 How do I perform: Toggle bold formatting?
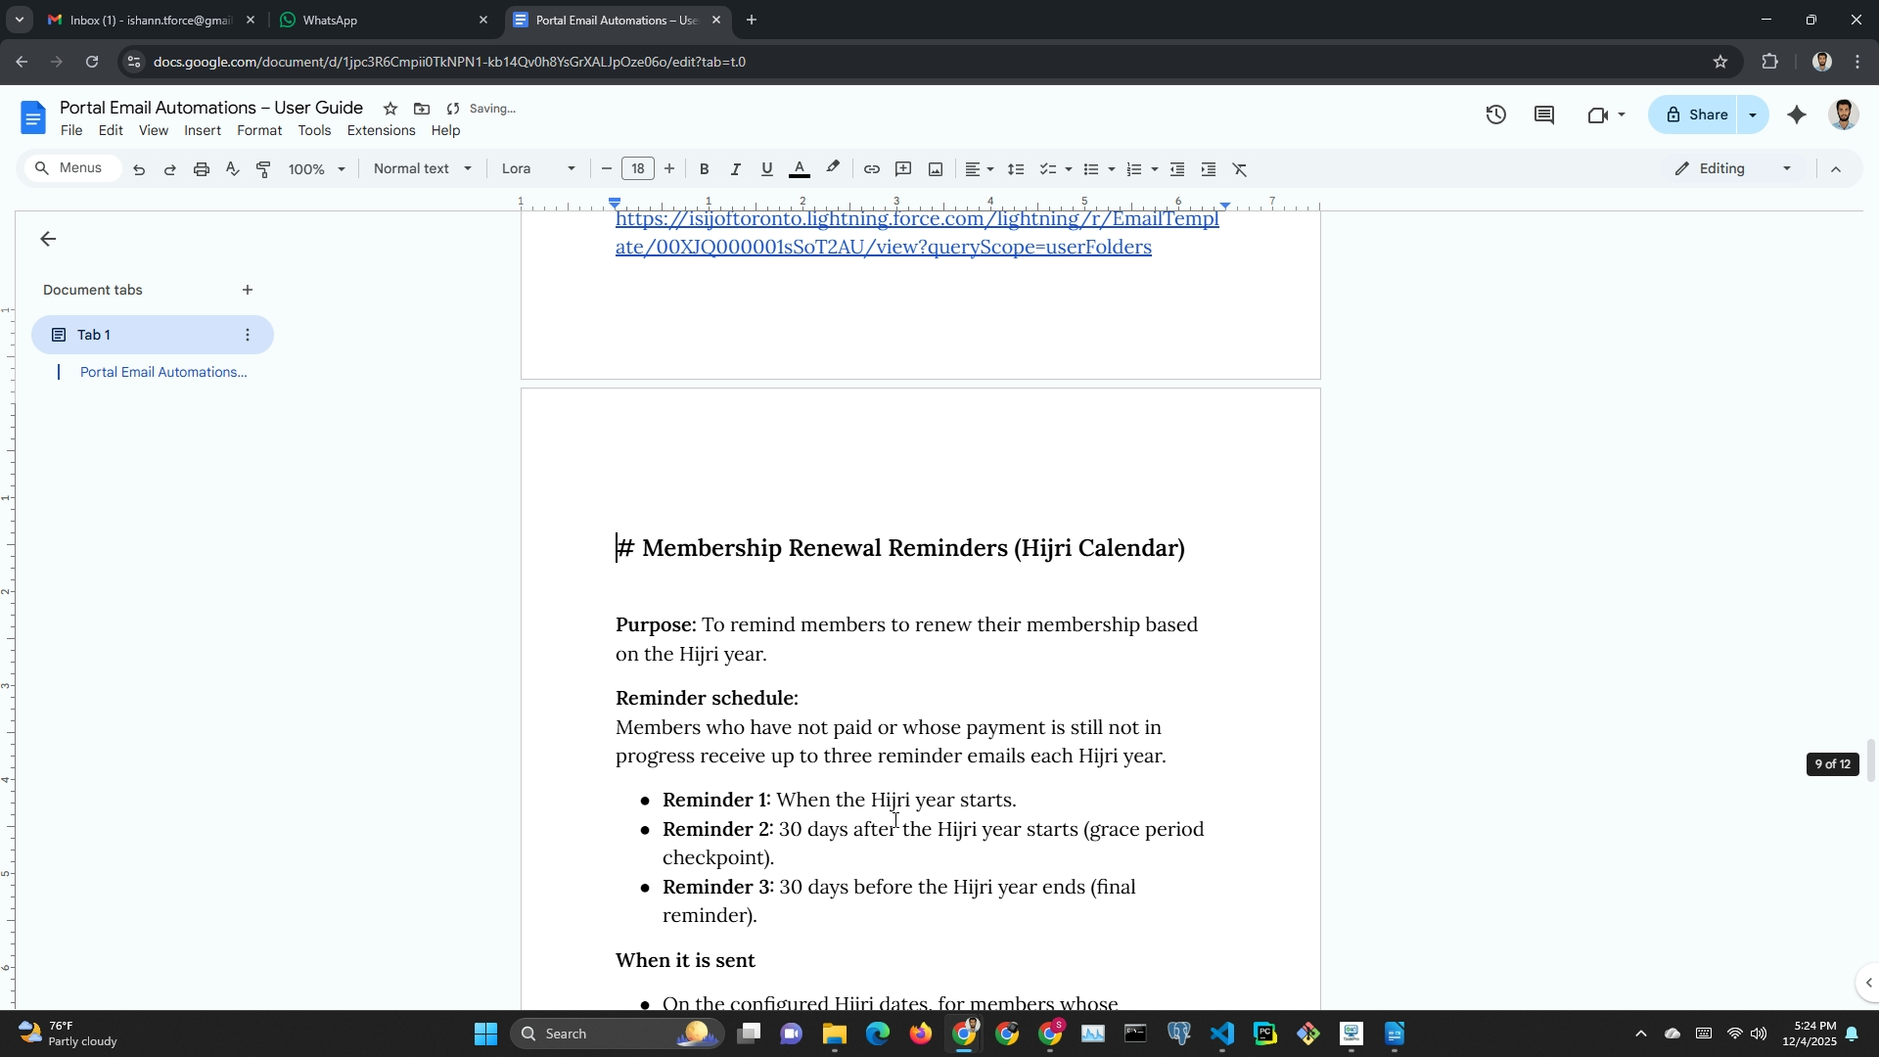[704, 169]
